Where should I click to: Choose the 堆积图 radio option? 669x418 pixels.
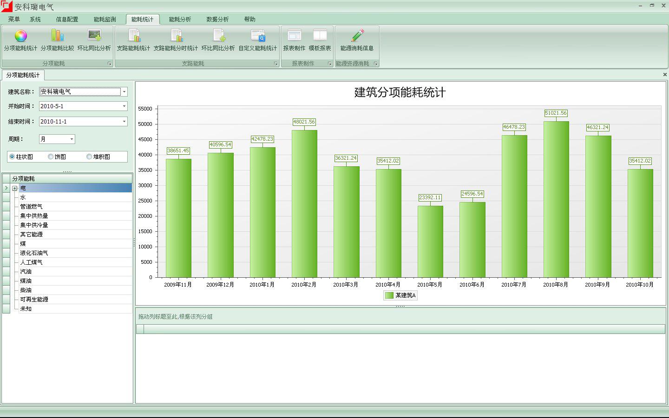pyautogui.click(x=89, y=157)
